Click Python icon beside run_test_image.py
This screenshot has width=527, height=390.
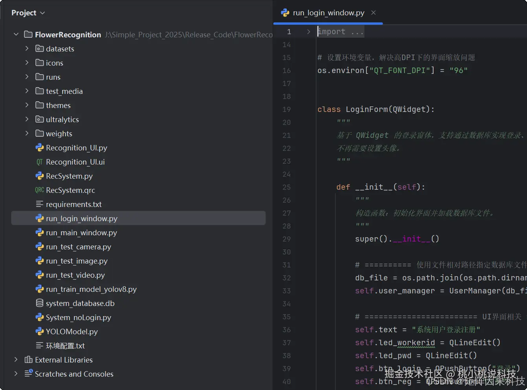(39, 261)
